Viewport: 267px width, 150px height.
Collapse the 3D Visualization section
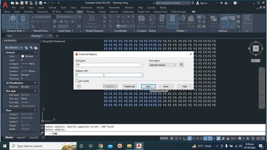tap(35, 83)
